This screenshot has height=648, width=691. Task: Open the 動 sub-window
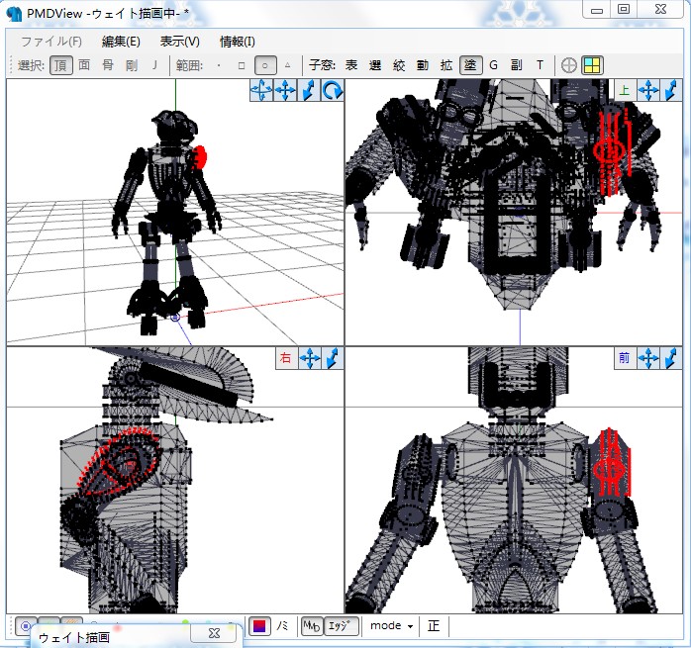point(422,65)
